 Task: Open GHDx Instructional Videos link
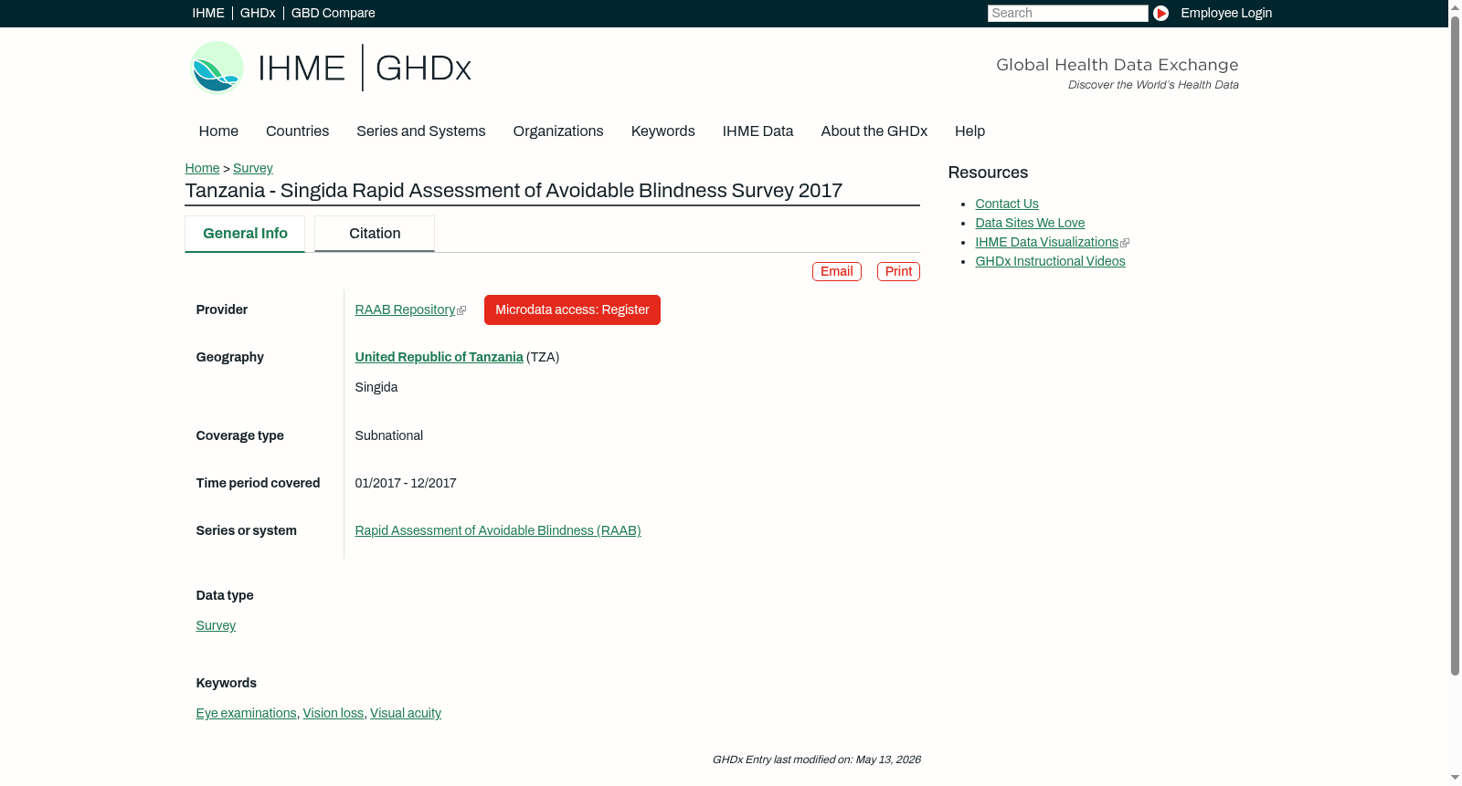point(1050,261)
